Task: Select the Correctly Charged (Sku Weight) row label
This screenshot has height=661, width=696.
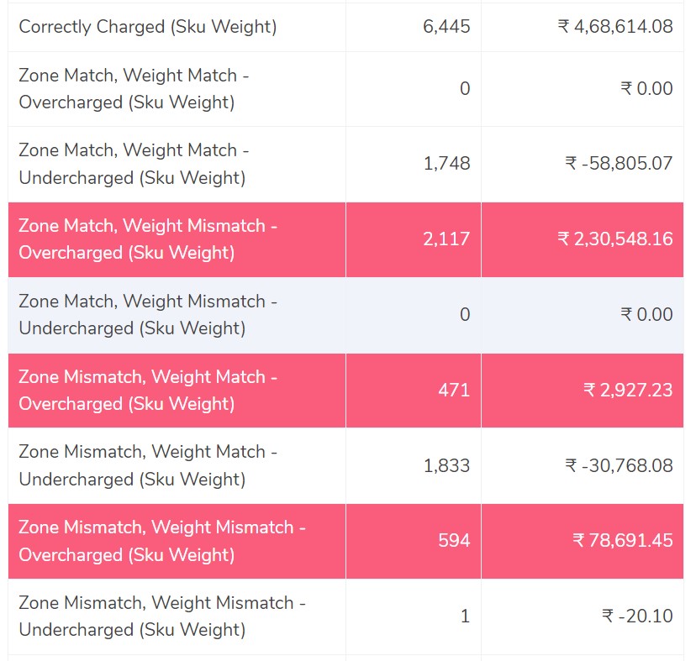Action: click(148, 27)
